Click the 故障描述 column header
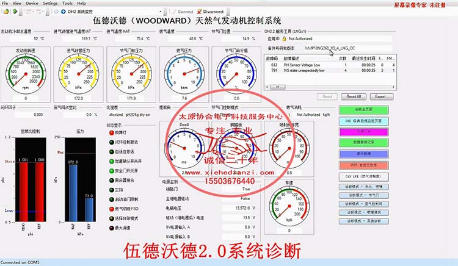The width and height of the screenshot is (458, 266). tap(291, 59)
